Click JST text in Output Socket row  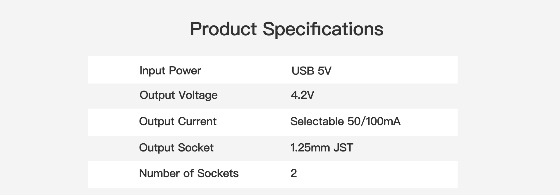[x=343, y=148]
